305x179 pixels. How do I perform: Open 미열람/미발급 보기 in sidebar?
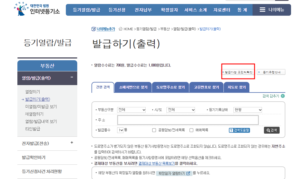41,106
